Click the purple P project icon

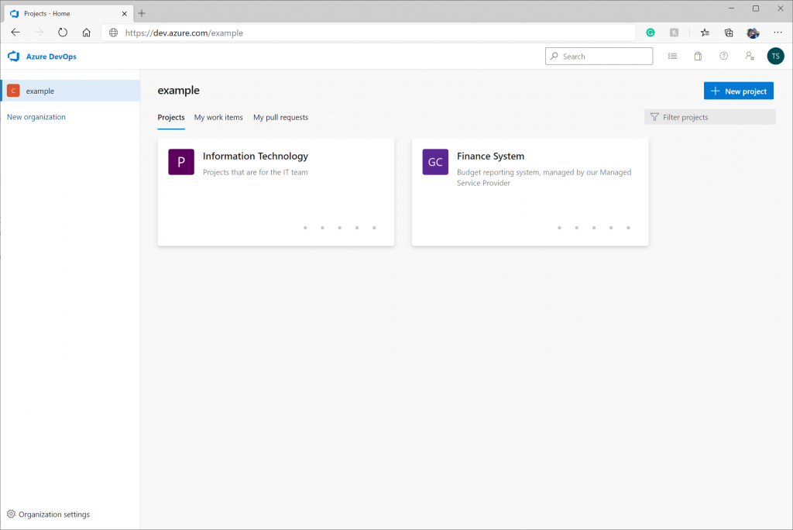click(x=181, y=162)
